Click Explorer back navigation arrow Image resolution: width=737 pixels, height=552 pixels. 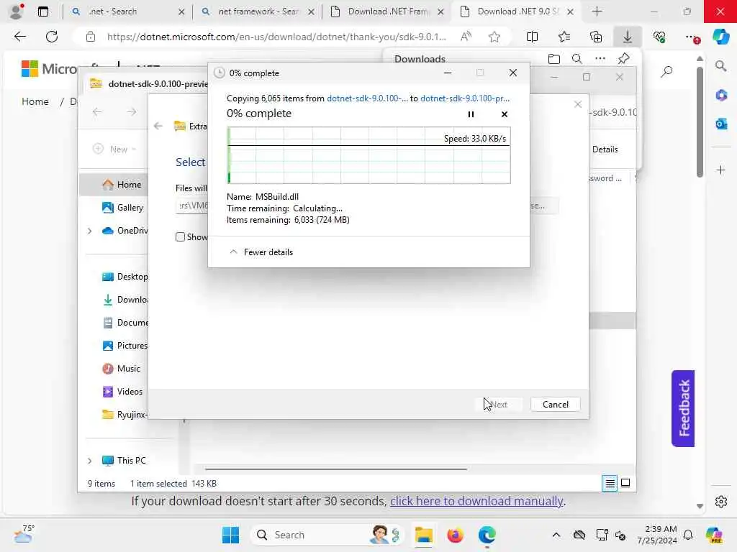point(97,111)
